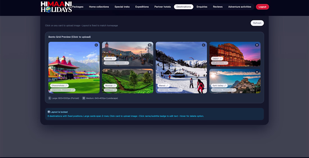Viewport: 309px width, 158px height.
Task: Open the Enquiries tab
Action: coord(202,7)
